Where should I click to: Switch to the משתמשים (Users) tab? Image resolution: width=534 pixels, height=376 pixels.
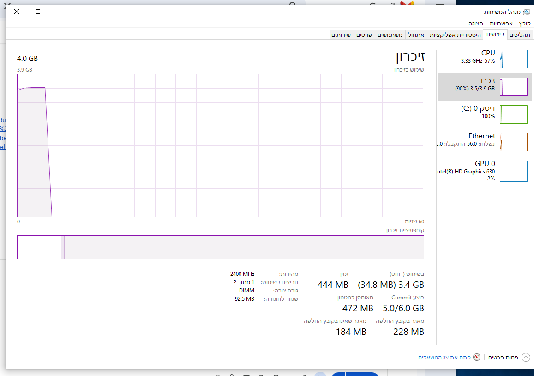pyautogui.click(x=390, y=35)
